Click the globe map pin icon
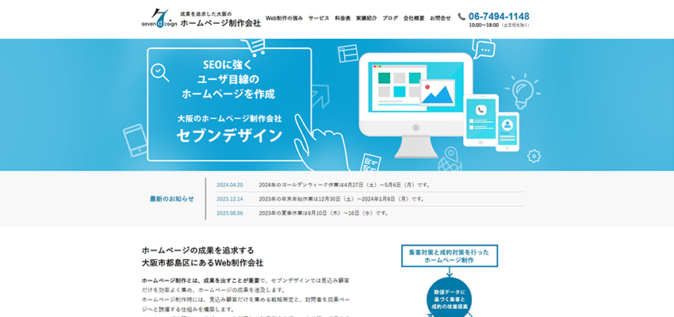 [x=449, y=159]
